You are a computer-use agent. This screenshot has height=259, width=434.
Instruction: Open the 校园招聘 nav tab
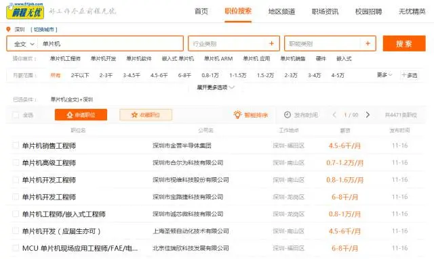click(368, 11)
